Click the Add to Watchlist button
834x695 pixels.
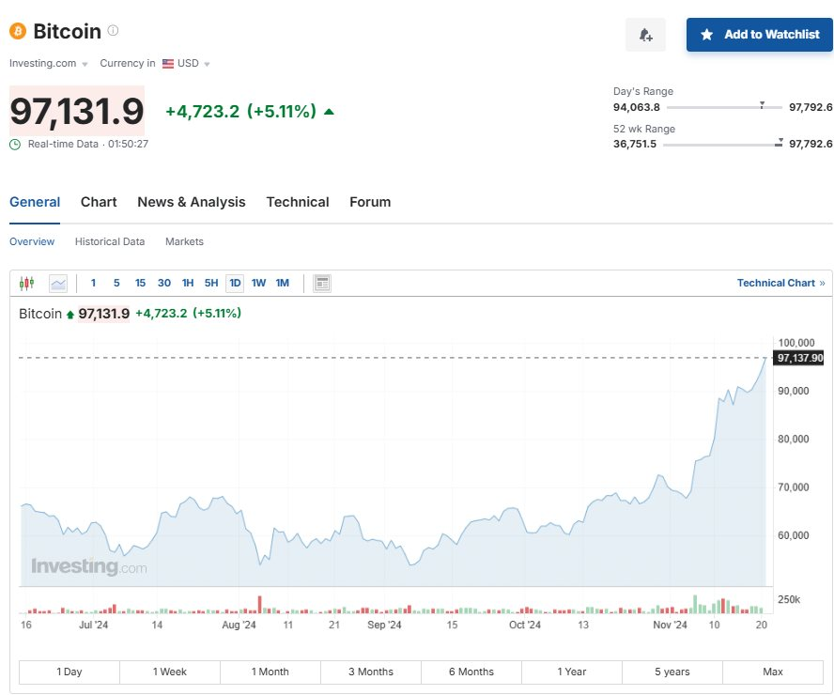759,35
